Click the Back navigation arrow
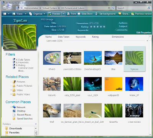Viewport: 153px width, 138px height. 4,8
